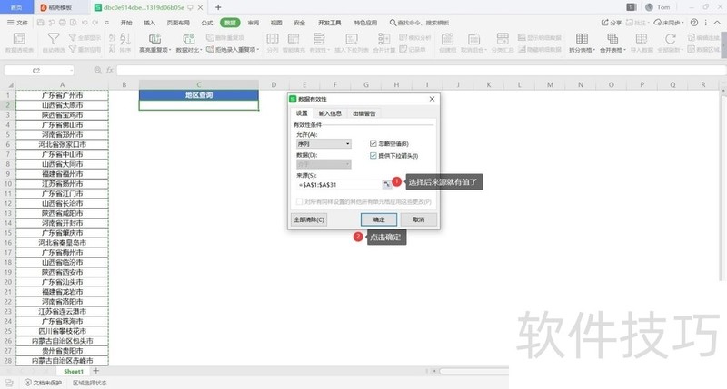Click the 导入数据 import icon
Viewport: 727px width, 389px height.
click(x=642, y=39)
